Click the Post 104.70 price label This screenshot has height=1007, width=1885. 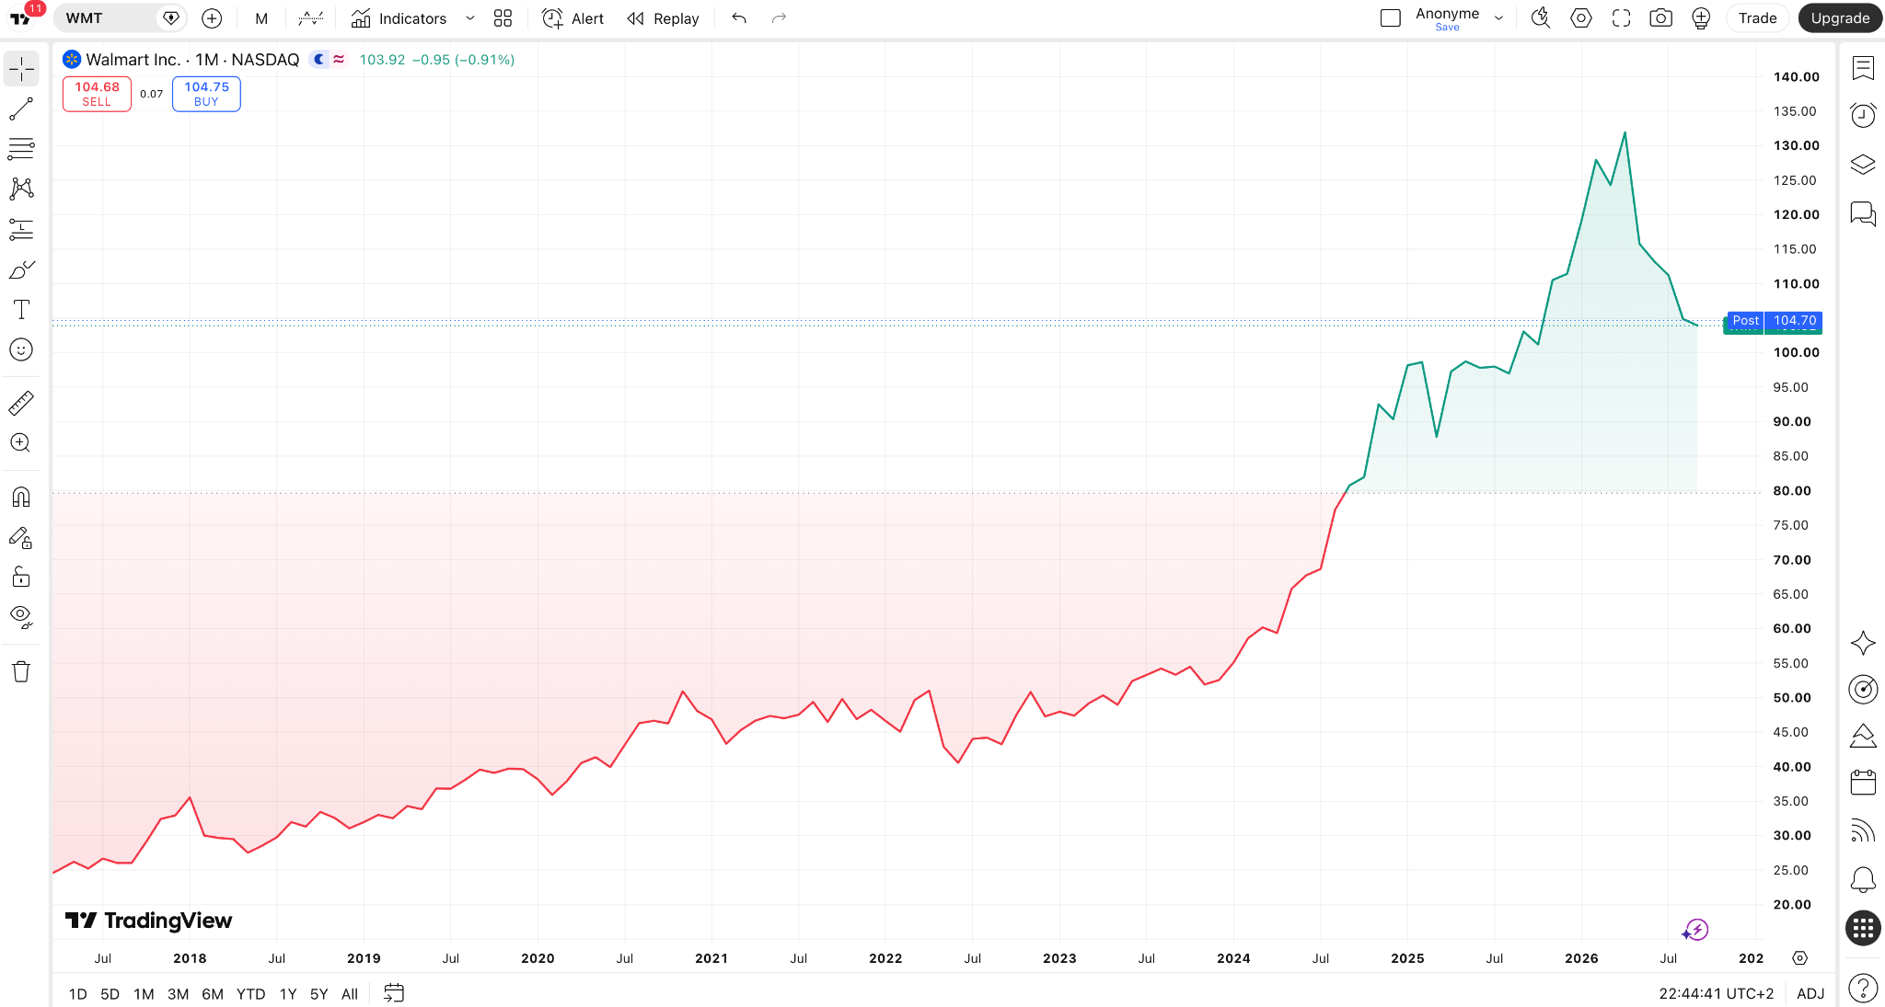(1773, 321)
